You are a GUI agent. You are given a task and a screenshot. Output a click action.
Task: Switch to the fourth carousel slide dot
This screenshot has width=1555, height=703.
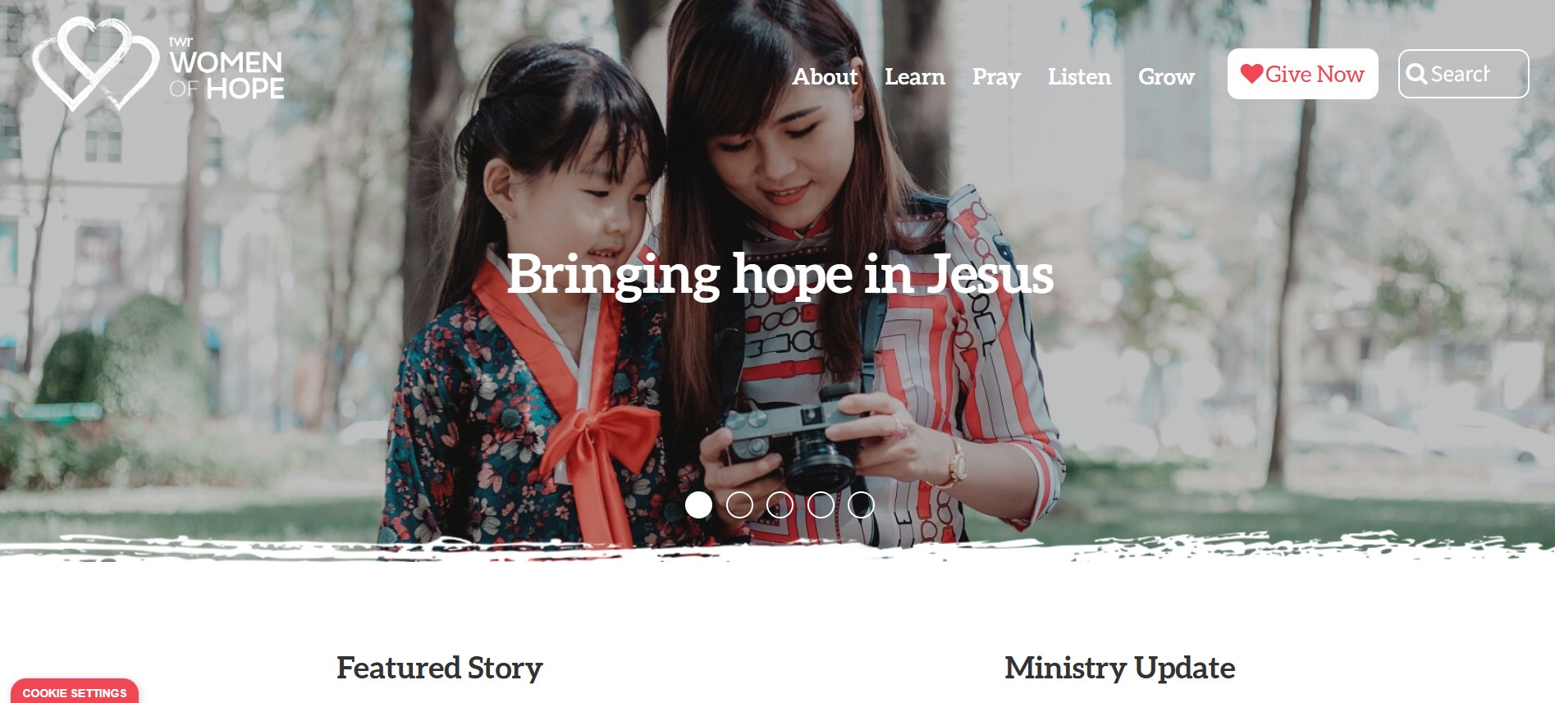pyautogui.click(x=821, y=504)
